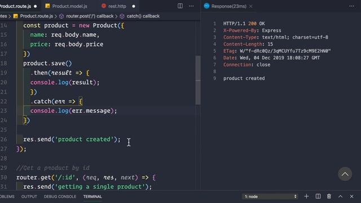Select the Response(23ms) tab

point(228,6)
